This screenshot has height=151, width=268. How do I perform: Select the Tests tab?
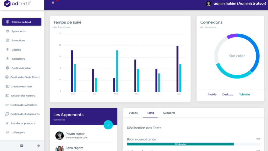(x=150, y=113)
